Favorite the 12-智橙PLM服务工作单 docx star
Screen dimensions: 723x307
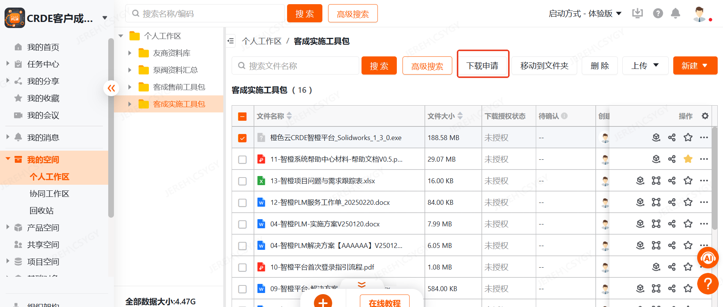[688, 202]
